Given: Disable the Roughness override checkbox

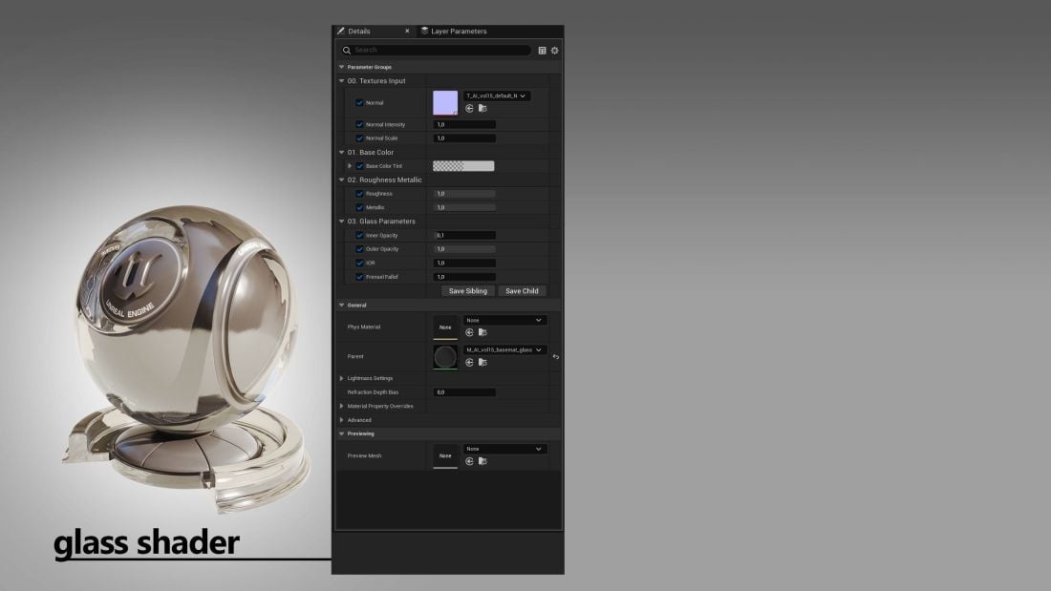Looking at the screenshot, I should coord(359,194).
